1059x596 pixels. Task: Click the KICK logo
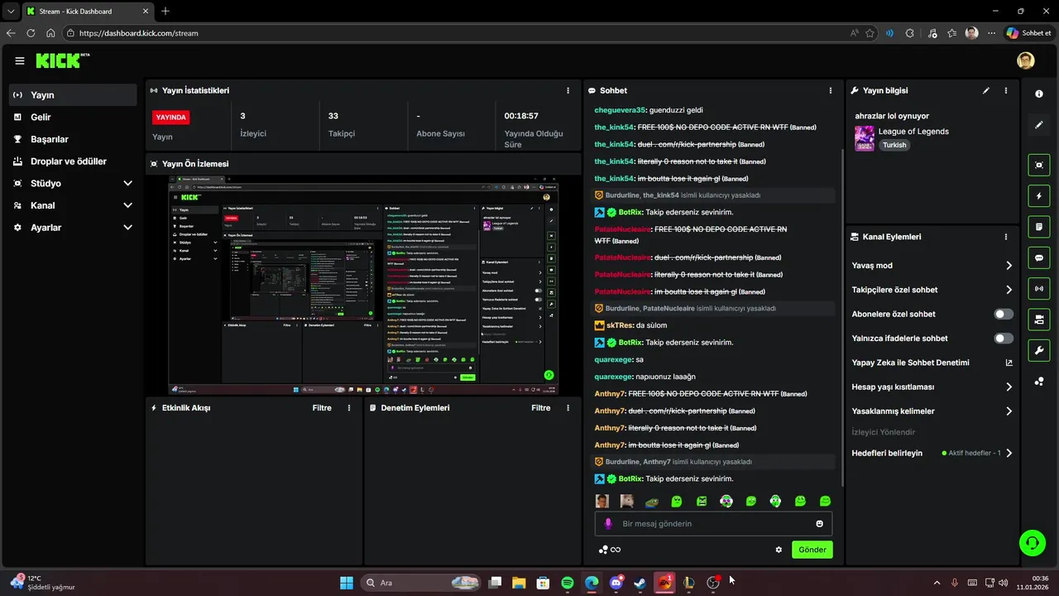click(x=62, y=60)
